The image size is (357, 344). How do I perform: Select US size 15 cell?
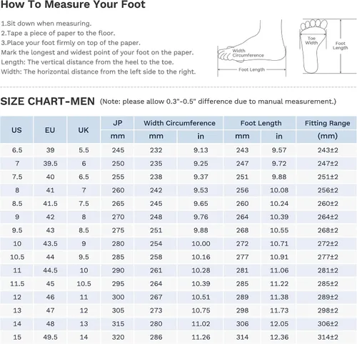[x=17, y=337]
